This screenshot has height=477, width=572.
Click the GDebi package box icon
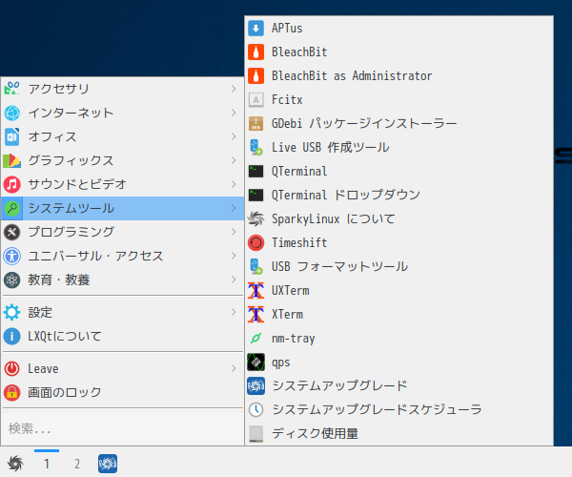[255, 123]
